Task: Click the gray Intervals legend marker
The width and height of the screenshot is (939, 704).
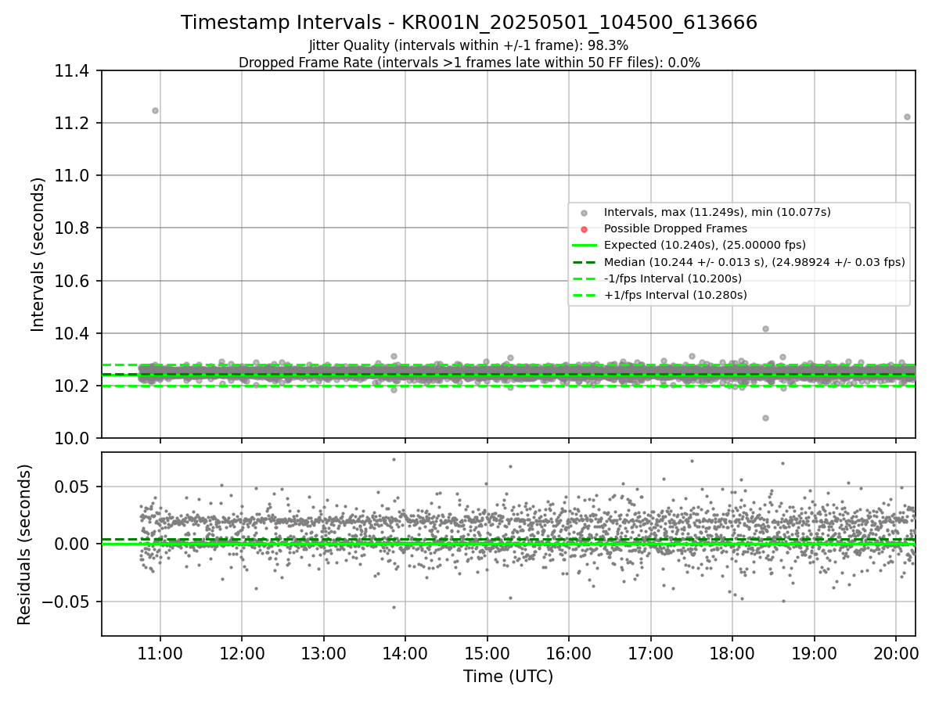Action: click(x=584, y=213)
